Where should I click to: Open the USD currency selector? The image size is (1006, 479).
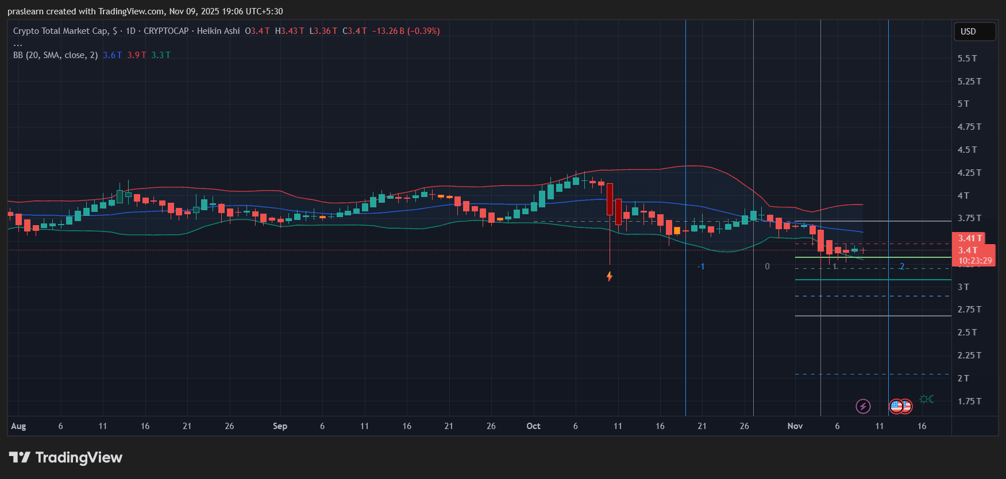tap(974, 32)
